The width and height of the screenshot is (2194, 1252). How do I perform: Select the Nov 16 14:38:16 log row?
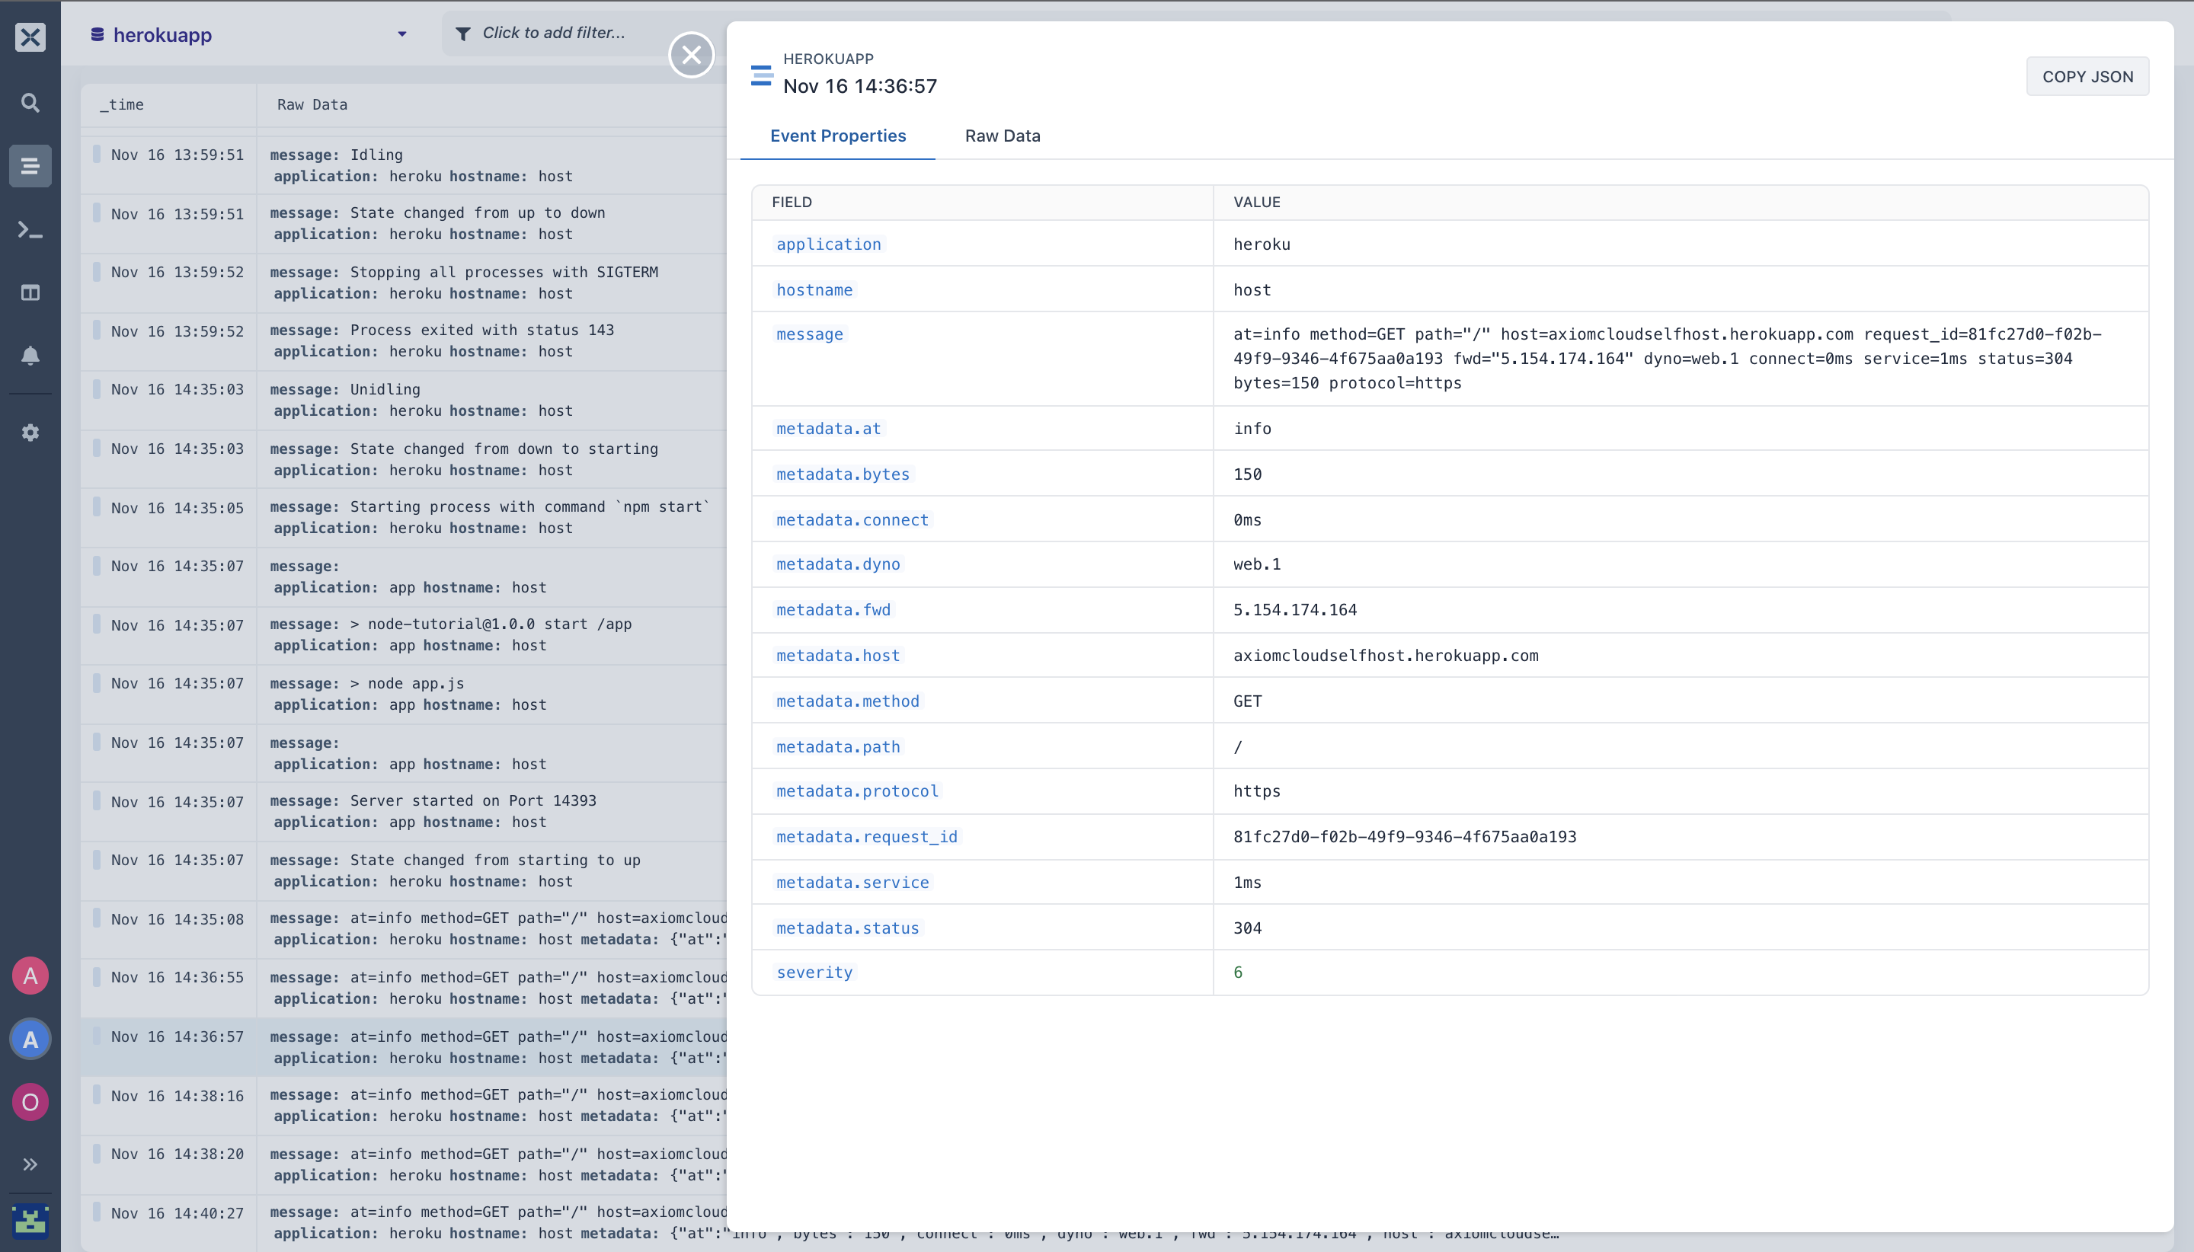tap(405, 1106)
